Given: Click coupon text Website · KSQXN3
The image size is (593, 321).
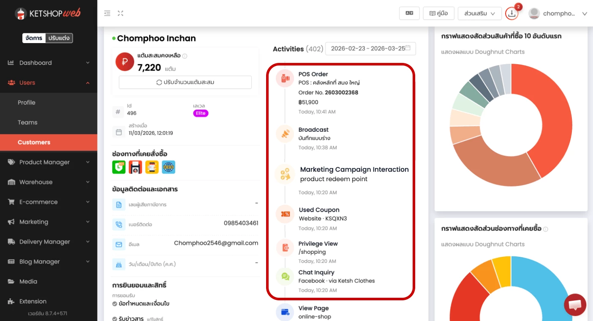Looking at the screenshot, I should click(323, 219).
